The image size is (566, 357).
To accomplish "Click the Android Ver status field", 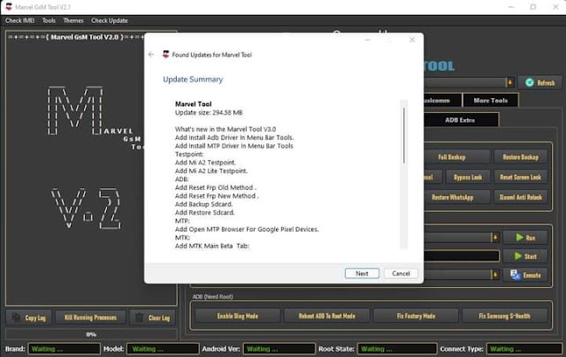I will [279, 349].
